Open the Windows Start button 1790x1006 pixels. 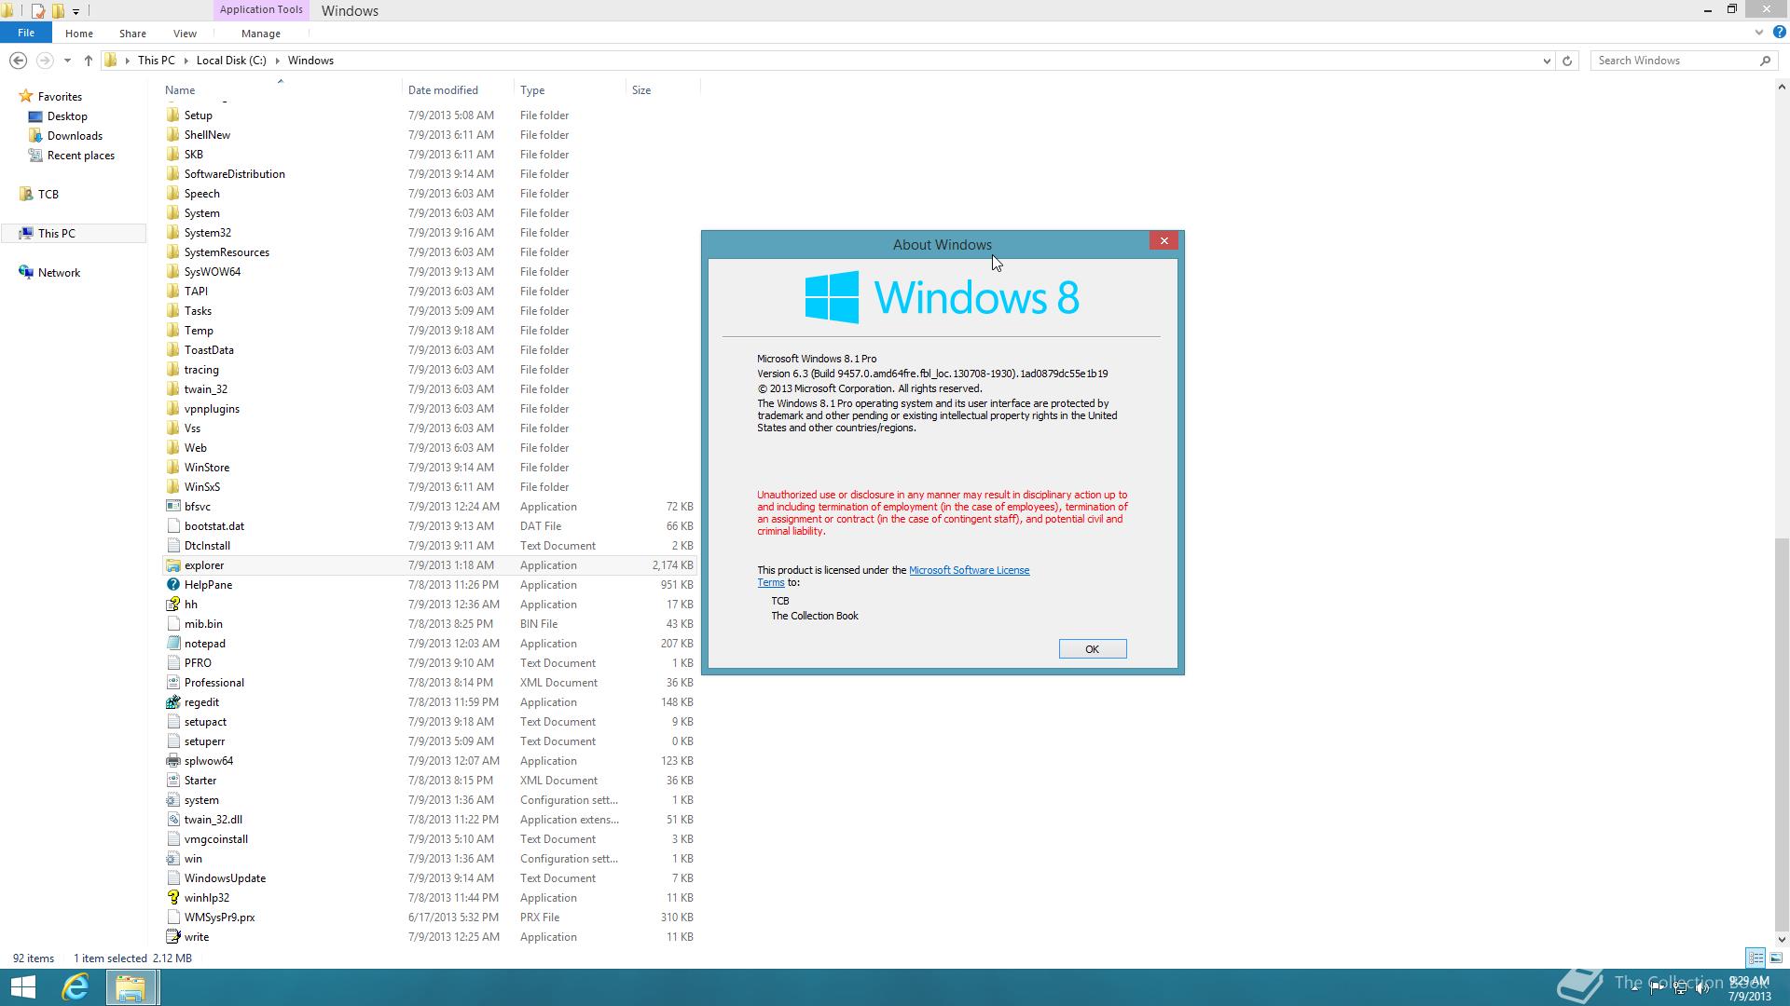[22, 987]
